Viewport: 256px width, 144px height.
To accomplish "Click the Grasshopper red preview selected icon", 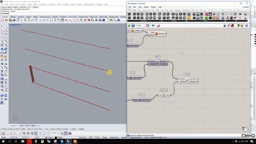I will [232, 26].
